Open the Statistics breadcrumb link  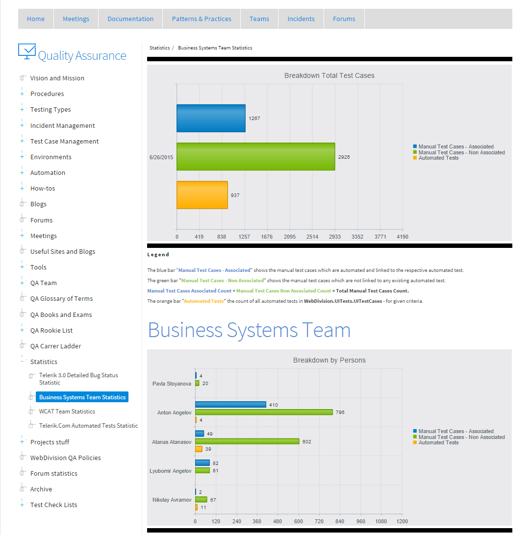click(159, 48)
